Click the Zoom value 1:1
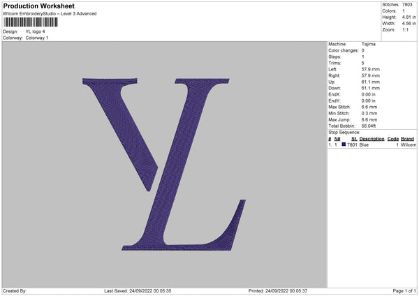The image size is (419, 296). pos(405,30)
